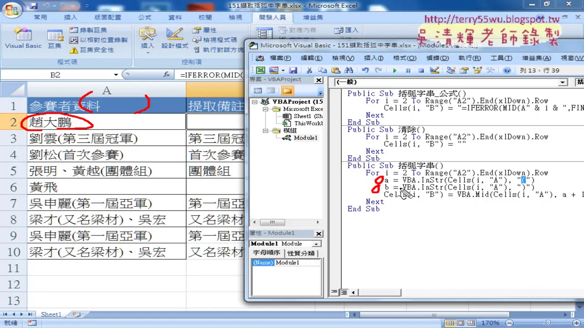Screen dimensions: 584x328
Task: Click the formula bar containing IFERROR
Action: point(212,75)
